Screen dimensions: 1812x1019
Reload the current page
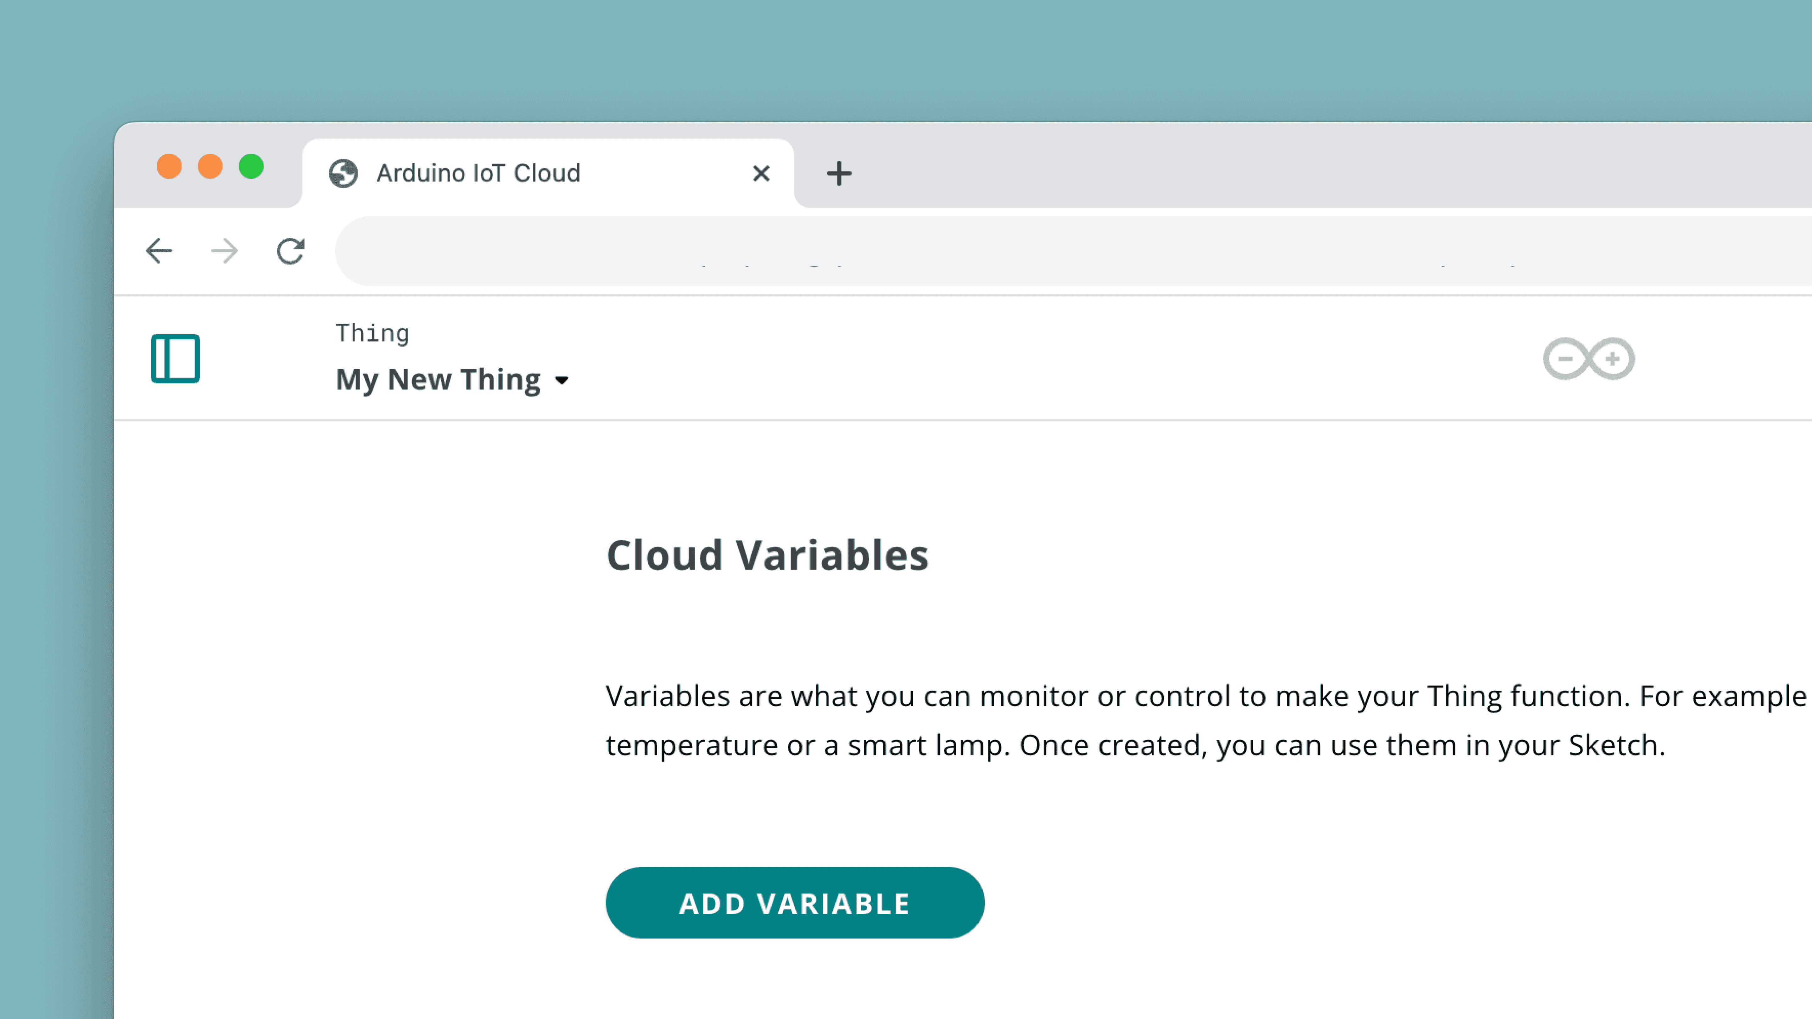pos(290,251)
